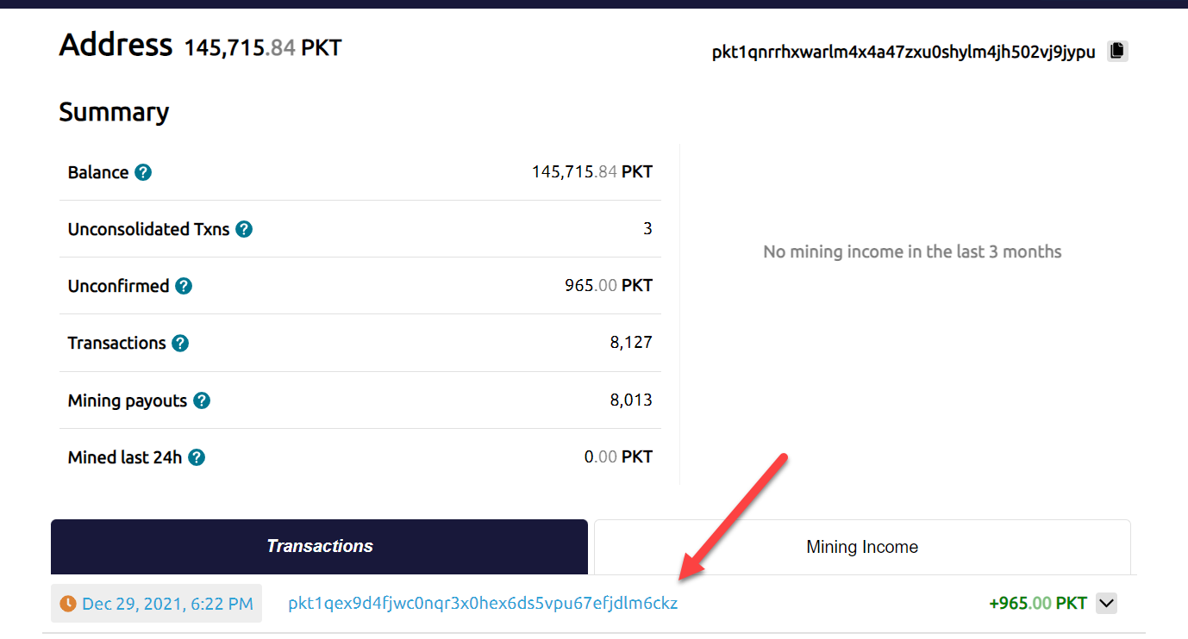
Task: Click the clock icon beside Dec 29 date
Action: [x=68, y=604]
